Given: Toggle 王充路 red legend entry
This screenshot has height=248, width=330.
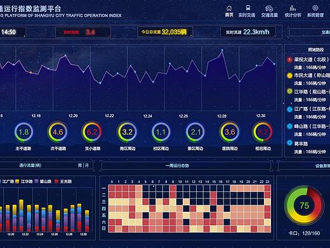Looking at the screenshot, I should (x=63, y=181).
